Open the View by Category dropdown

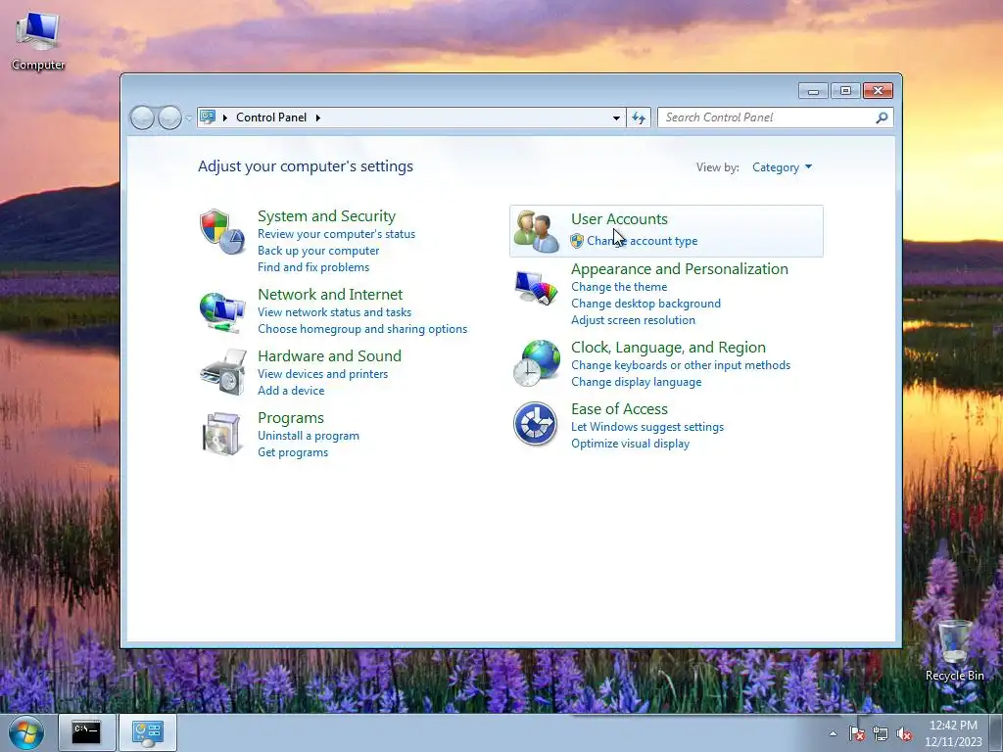(x=783, y=167)
